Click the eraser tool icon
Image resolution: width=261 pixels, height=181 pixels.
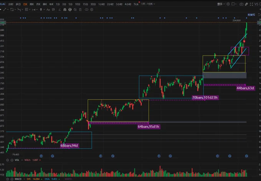point(59,10)
